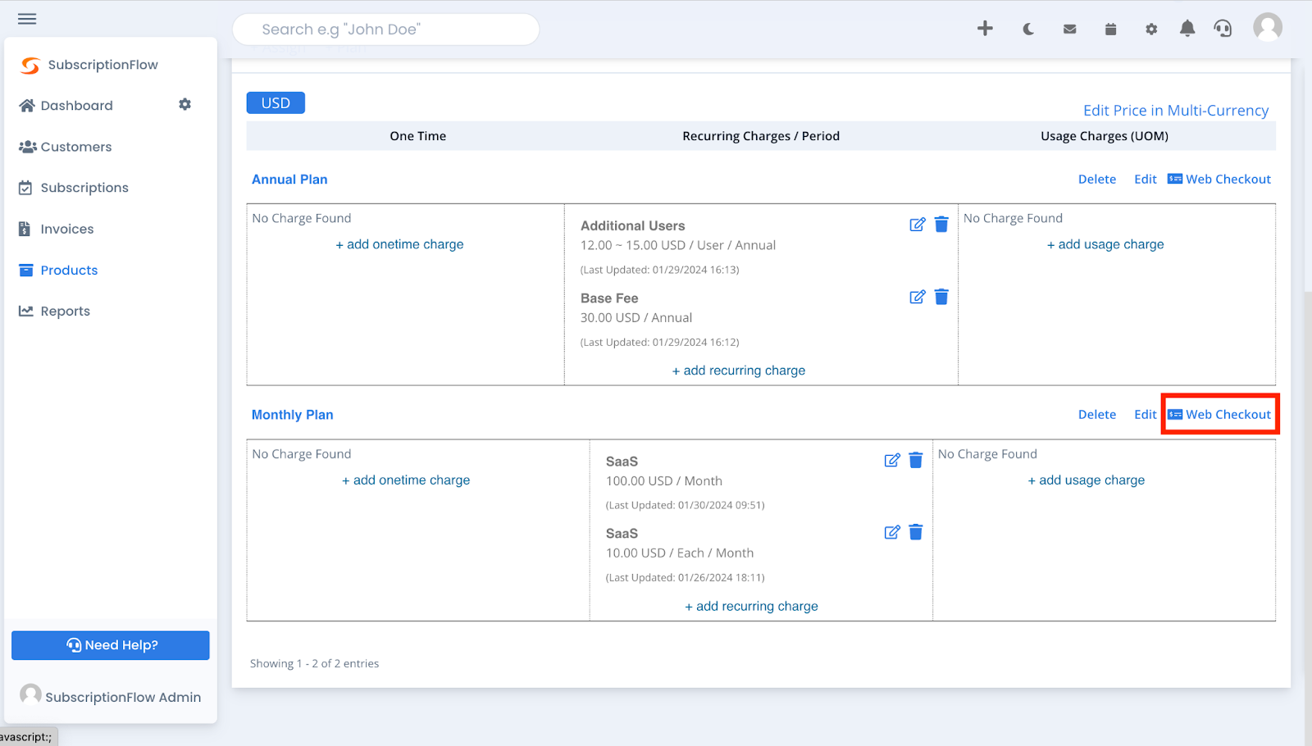Delete the Monthly Plan
Viewport: 1312px width, 746px height.
tap(1096, 415)
